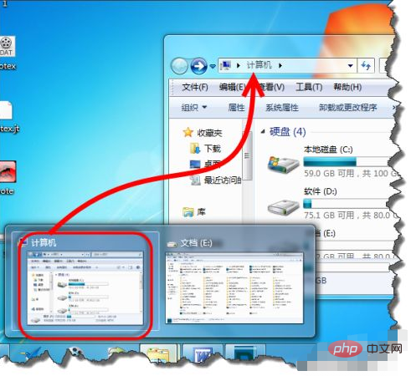Open the 本地磁盘 (C:) drive icon
Image resolution: width=411 pixels, height=376 pixels.
[x=283, y=165]
